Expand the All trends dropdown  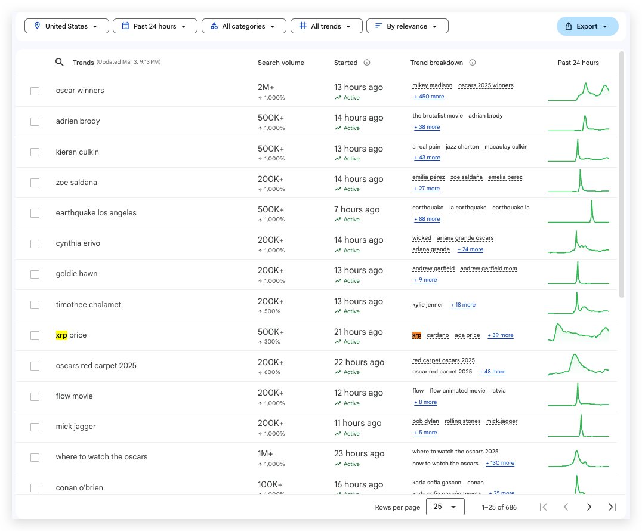pos(326,26)
